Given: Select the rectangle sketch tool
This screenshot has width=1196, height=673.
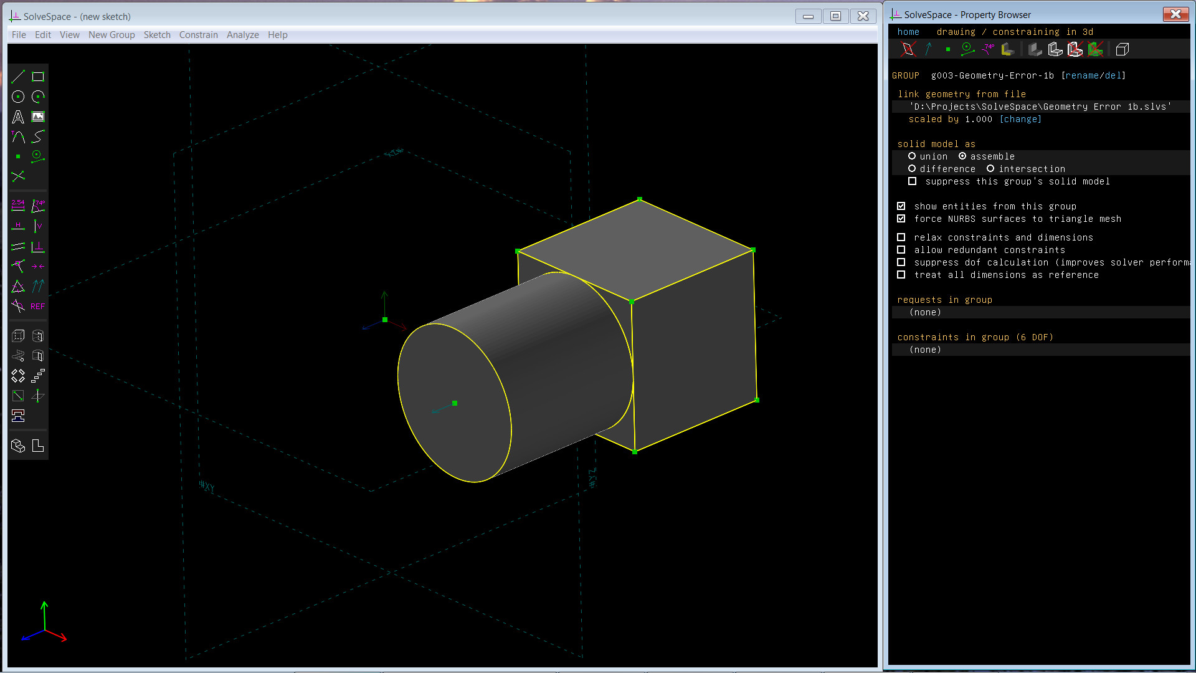Looking at the screenshot, I should [37, 77].
